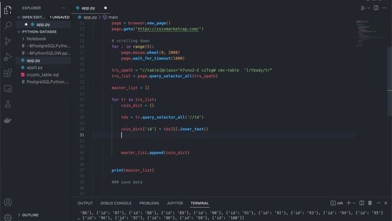Open editor More Actions menu
Viewport: 392px width, 221px height.
coord(385,8)
